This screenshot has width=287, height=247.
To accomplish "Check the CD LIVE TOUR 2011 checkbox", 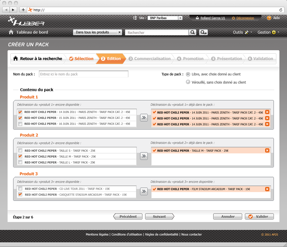I will (x=20, y=188).
